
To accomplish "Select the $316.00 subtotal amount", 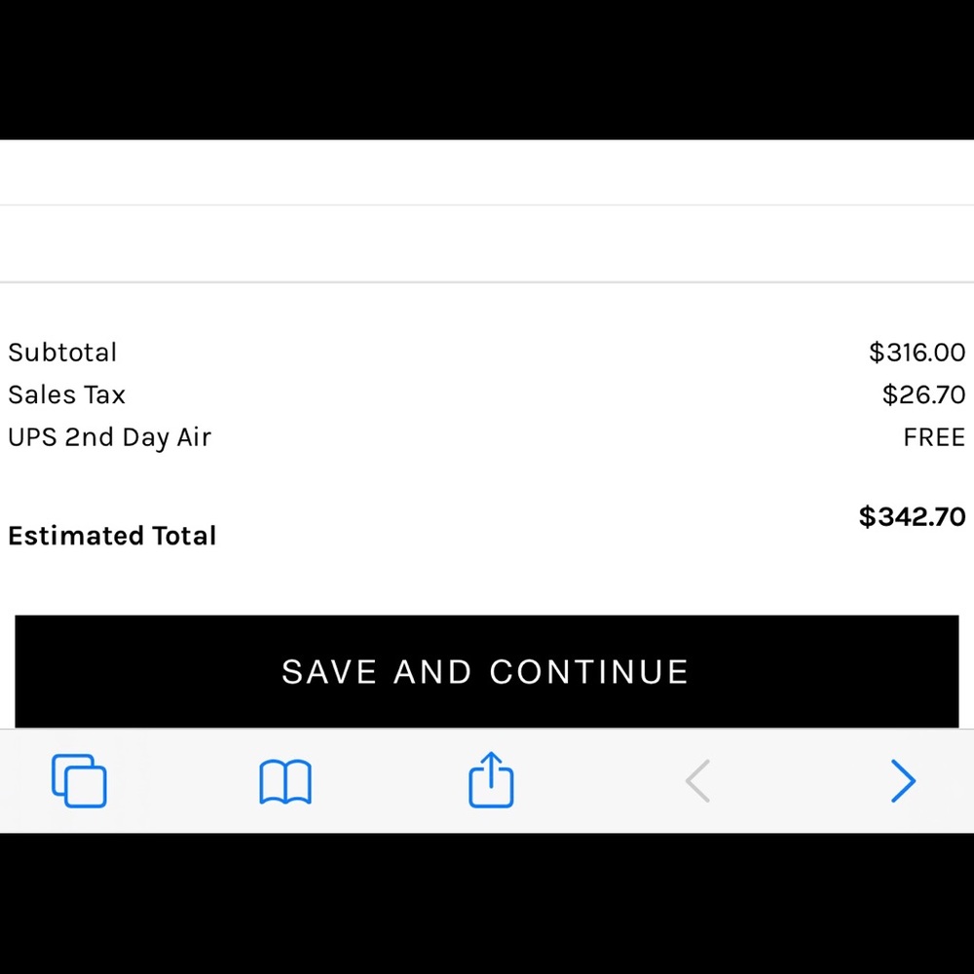I will pyautogui.click(x=917, y=353).
